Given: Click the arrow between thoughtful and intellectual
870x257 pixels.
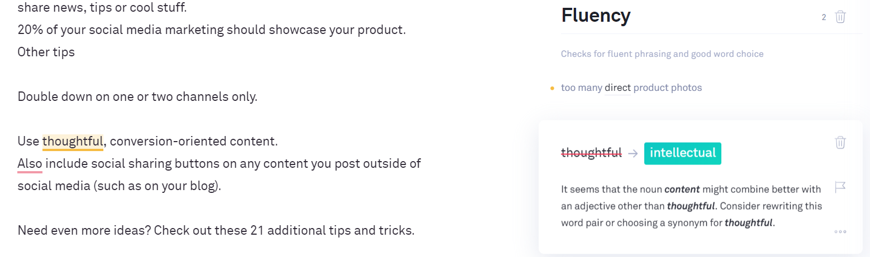Looking at the screenshot, I should (x=633, y=153).
